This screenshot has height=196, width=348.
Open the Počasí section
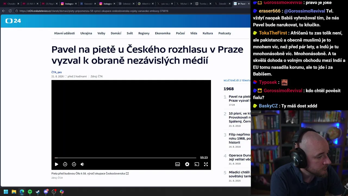tap(180, 33)
